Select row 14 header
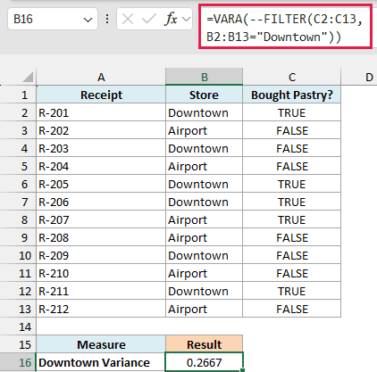Screen dimensions: 377x372 pos(18,327)
